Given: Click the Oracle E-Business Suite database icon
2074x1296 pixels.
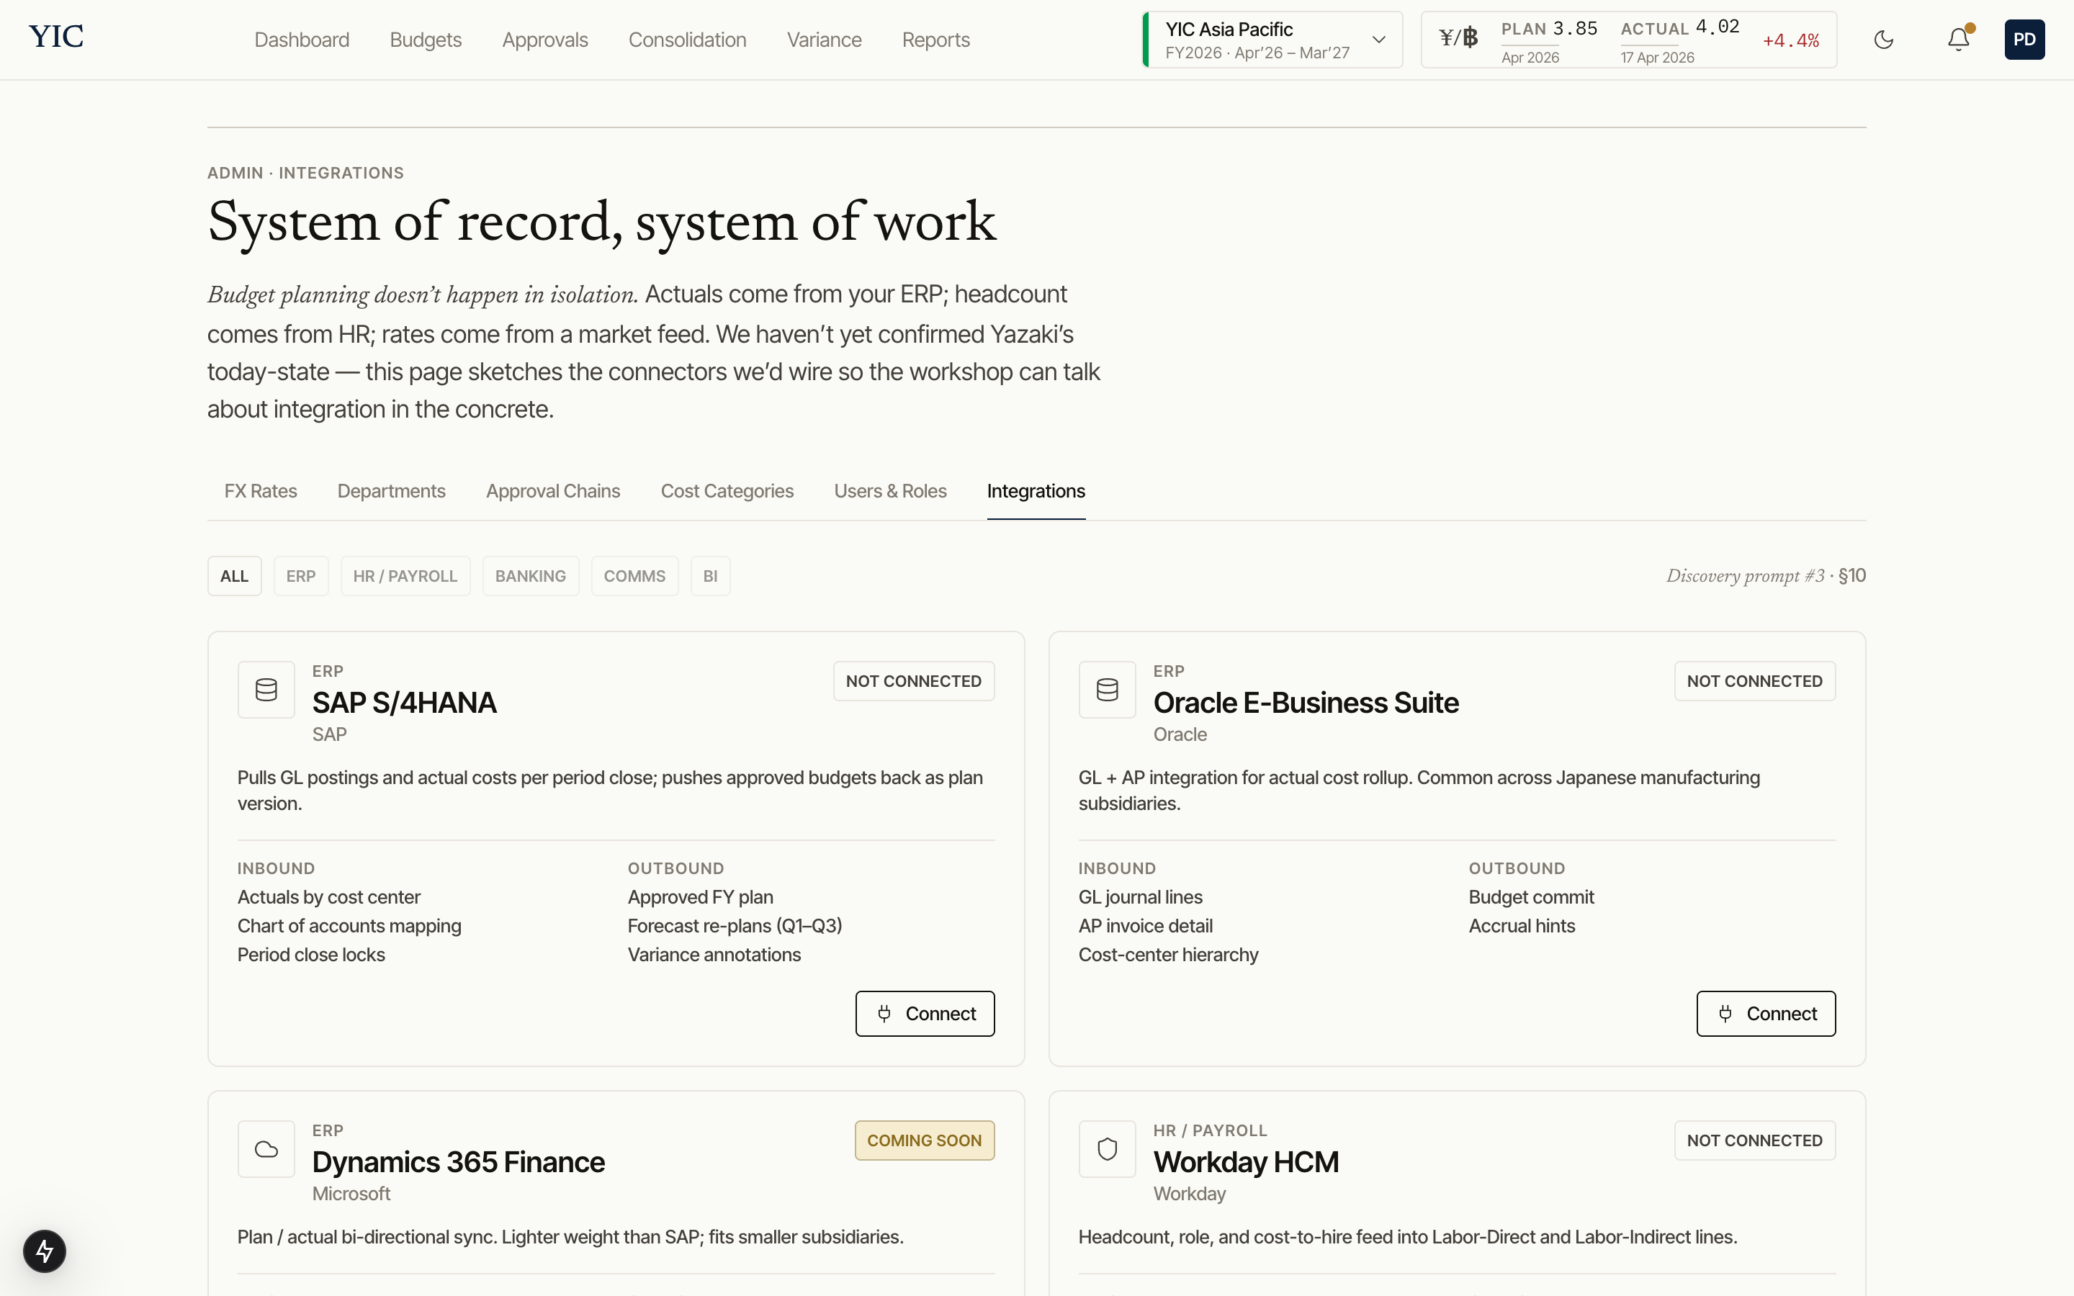Looking at the screenshot, I should [1108, 689].
